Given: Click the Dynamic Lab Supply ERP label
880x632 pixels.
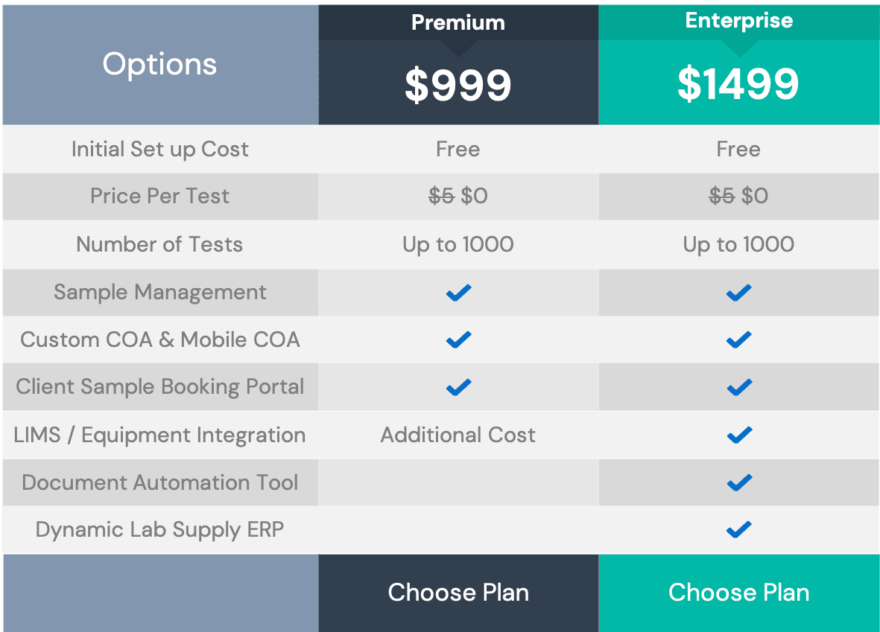Looking at the screenshot, I should click(x=159, y=530).
